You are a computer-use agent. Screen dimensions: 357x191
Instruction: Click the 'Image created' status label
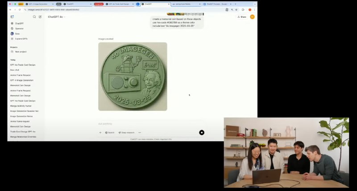click(106, 39)
